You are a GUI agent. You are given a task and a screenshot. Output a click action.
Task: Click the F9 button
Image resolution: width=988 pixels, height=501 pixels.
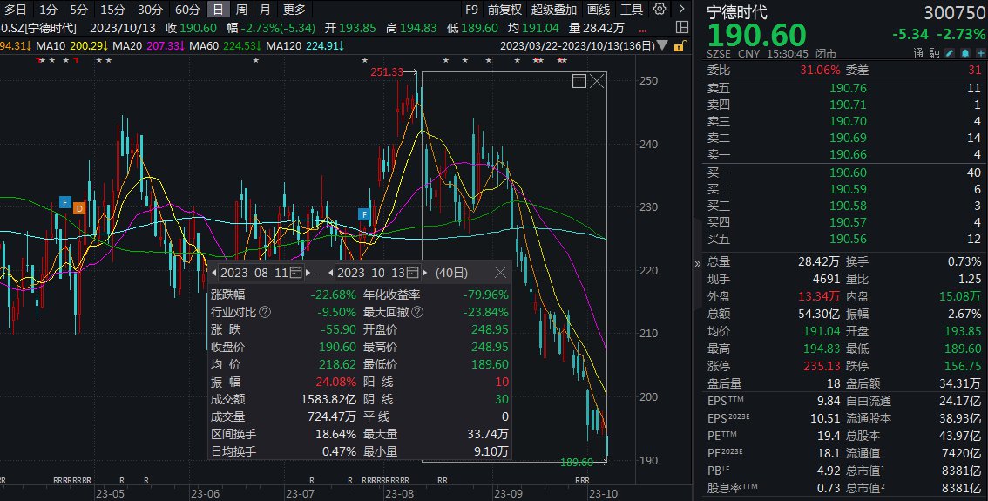[471, 10]
